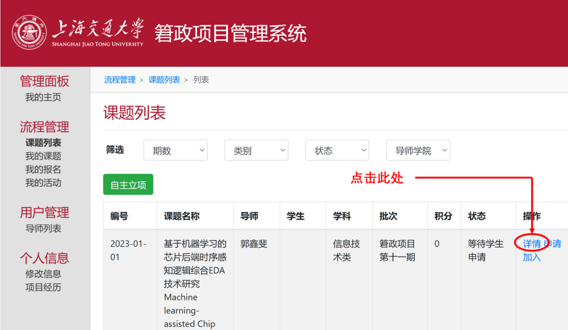Expand the 类别 filter dropdown

pyautogui.click(x=256, y=151)
